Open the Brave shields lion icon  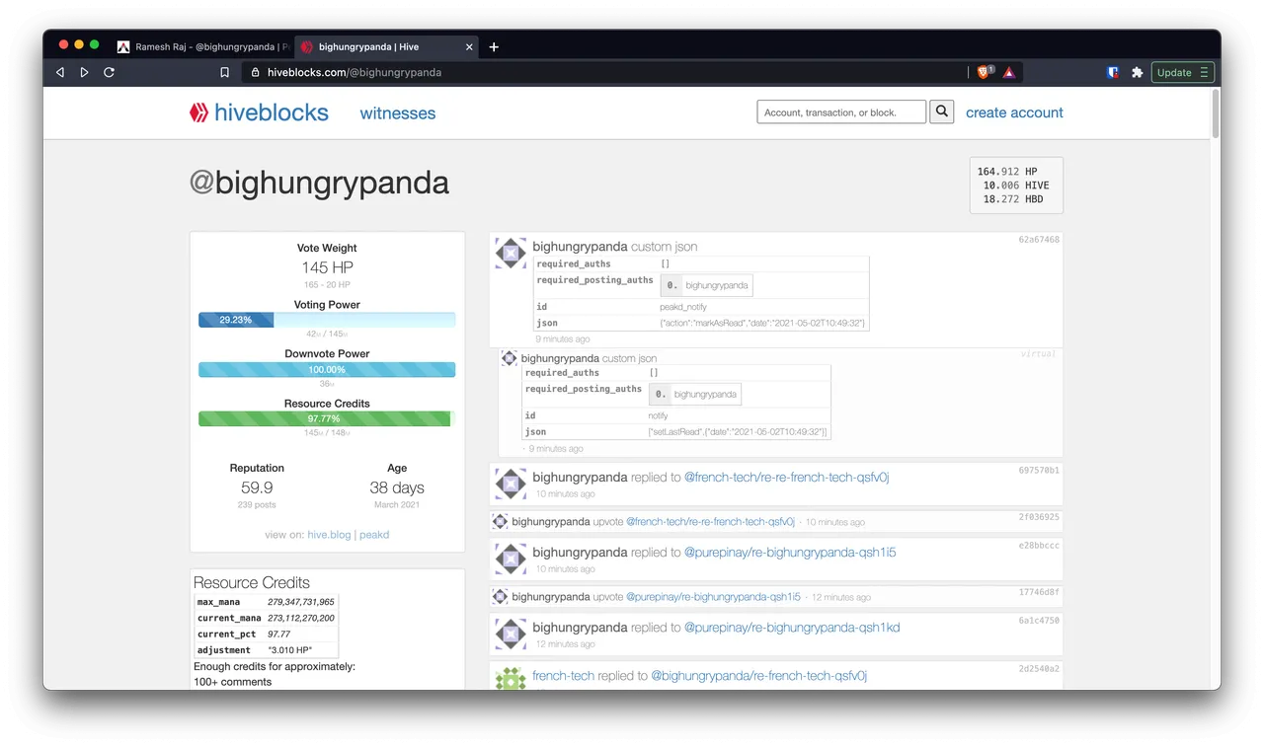point(985,72)
